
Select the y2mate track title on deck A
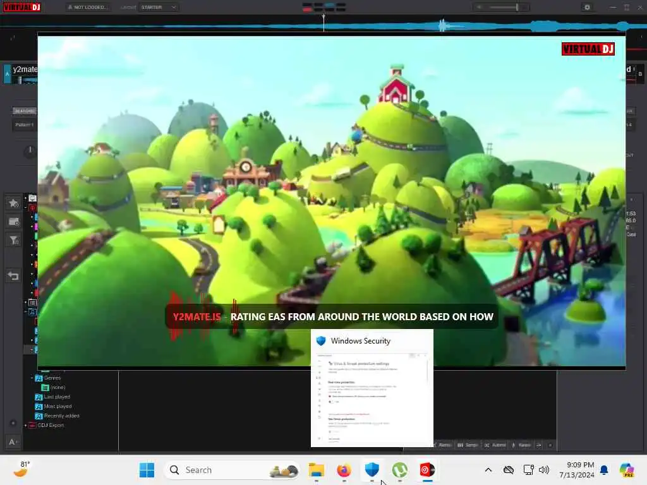(25, 69)
